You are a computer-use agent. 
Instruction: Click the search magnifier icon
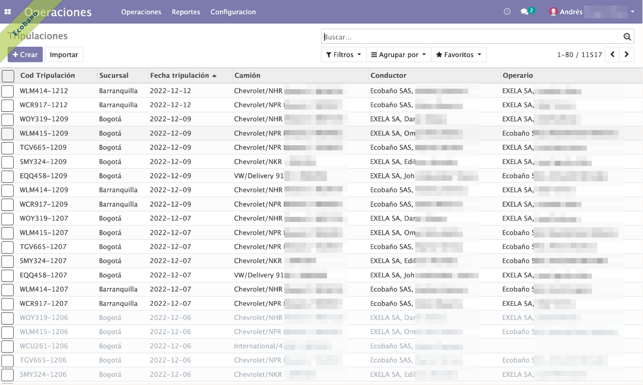coord(627,37)
